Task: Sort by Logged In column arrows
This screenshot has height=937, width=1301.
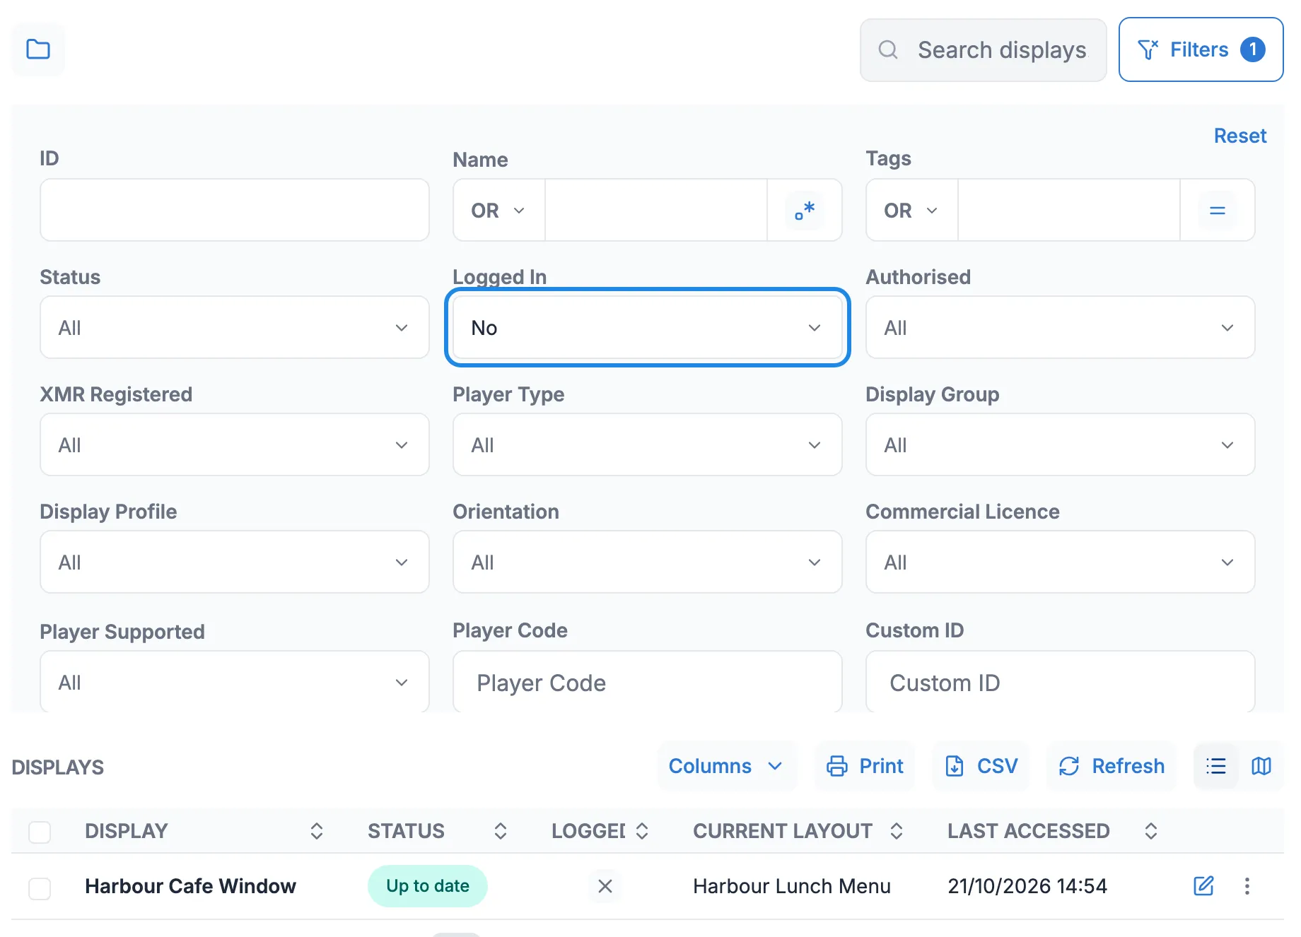Action: (642, 831)
